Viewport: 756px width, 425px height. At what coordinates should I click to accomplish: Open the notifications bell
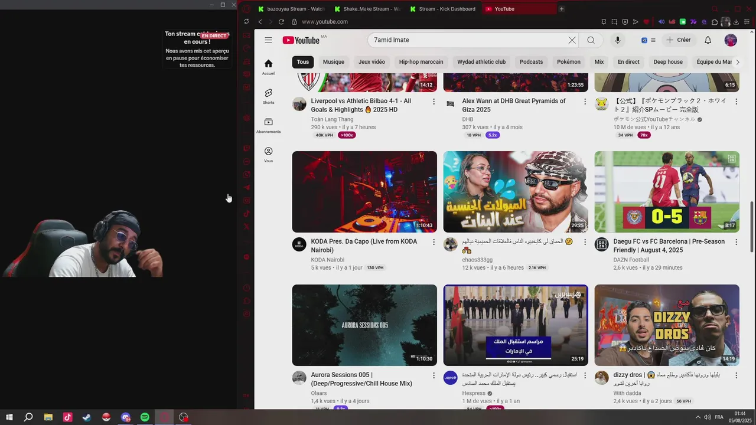click(x=708, y=40)
